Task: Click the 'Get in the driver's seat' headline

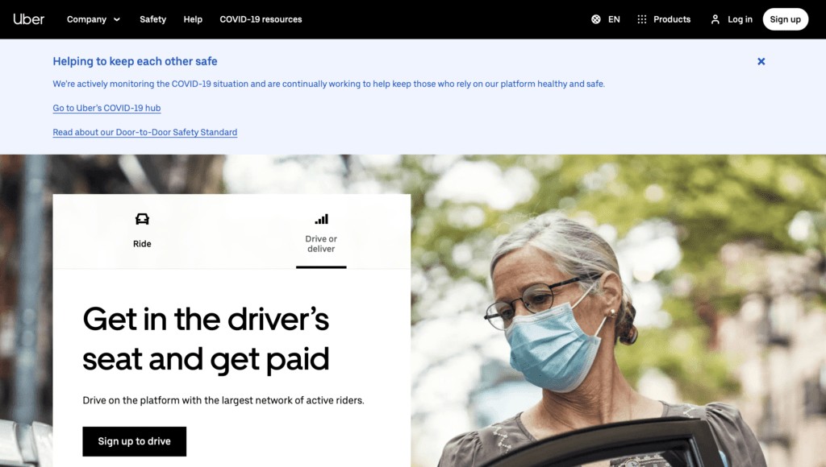Action: click(206, 339)
